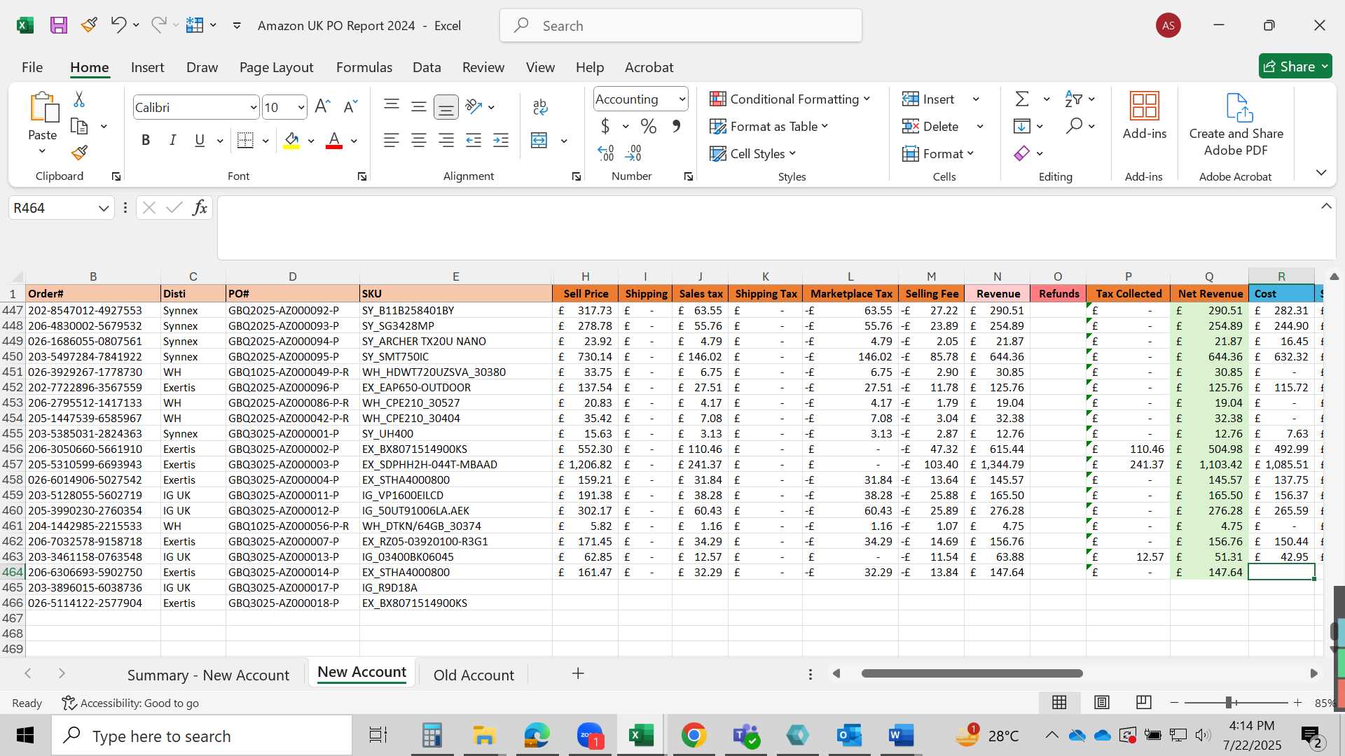Open the Calibri font name dropdown
The image size is (1345, 756).
253,108
